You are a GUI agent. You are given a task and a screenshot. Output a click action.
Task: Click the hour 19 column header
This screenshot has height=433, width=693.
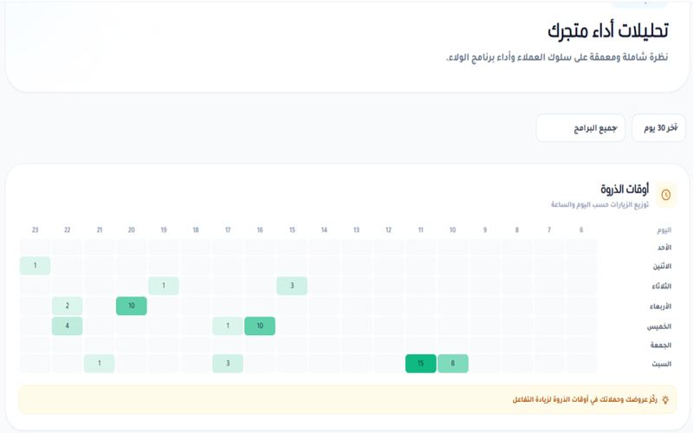(x=164, y=229)
